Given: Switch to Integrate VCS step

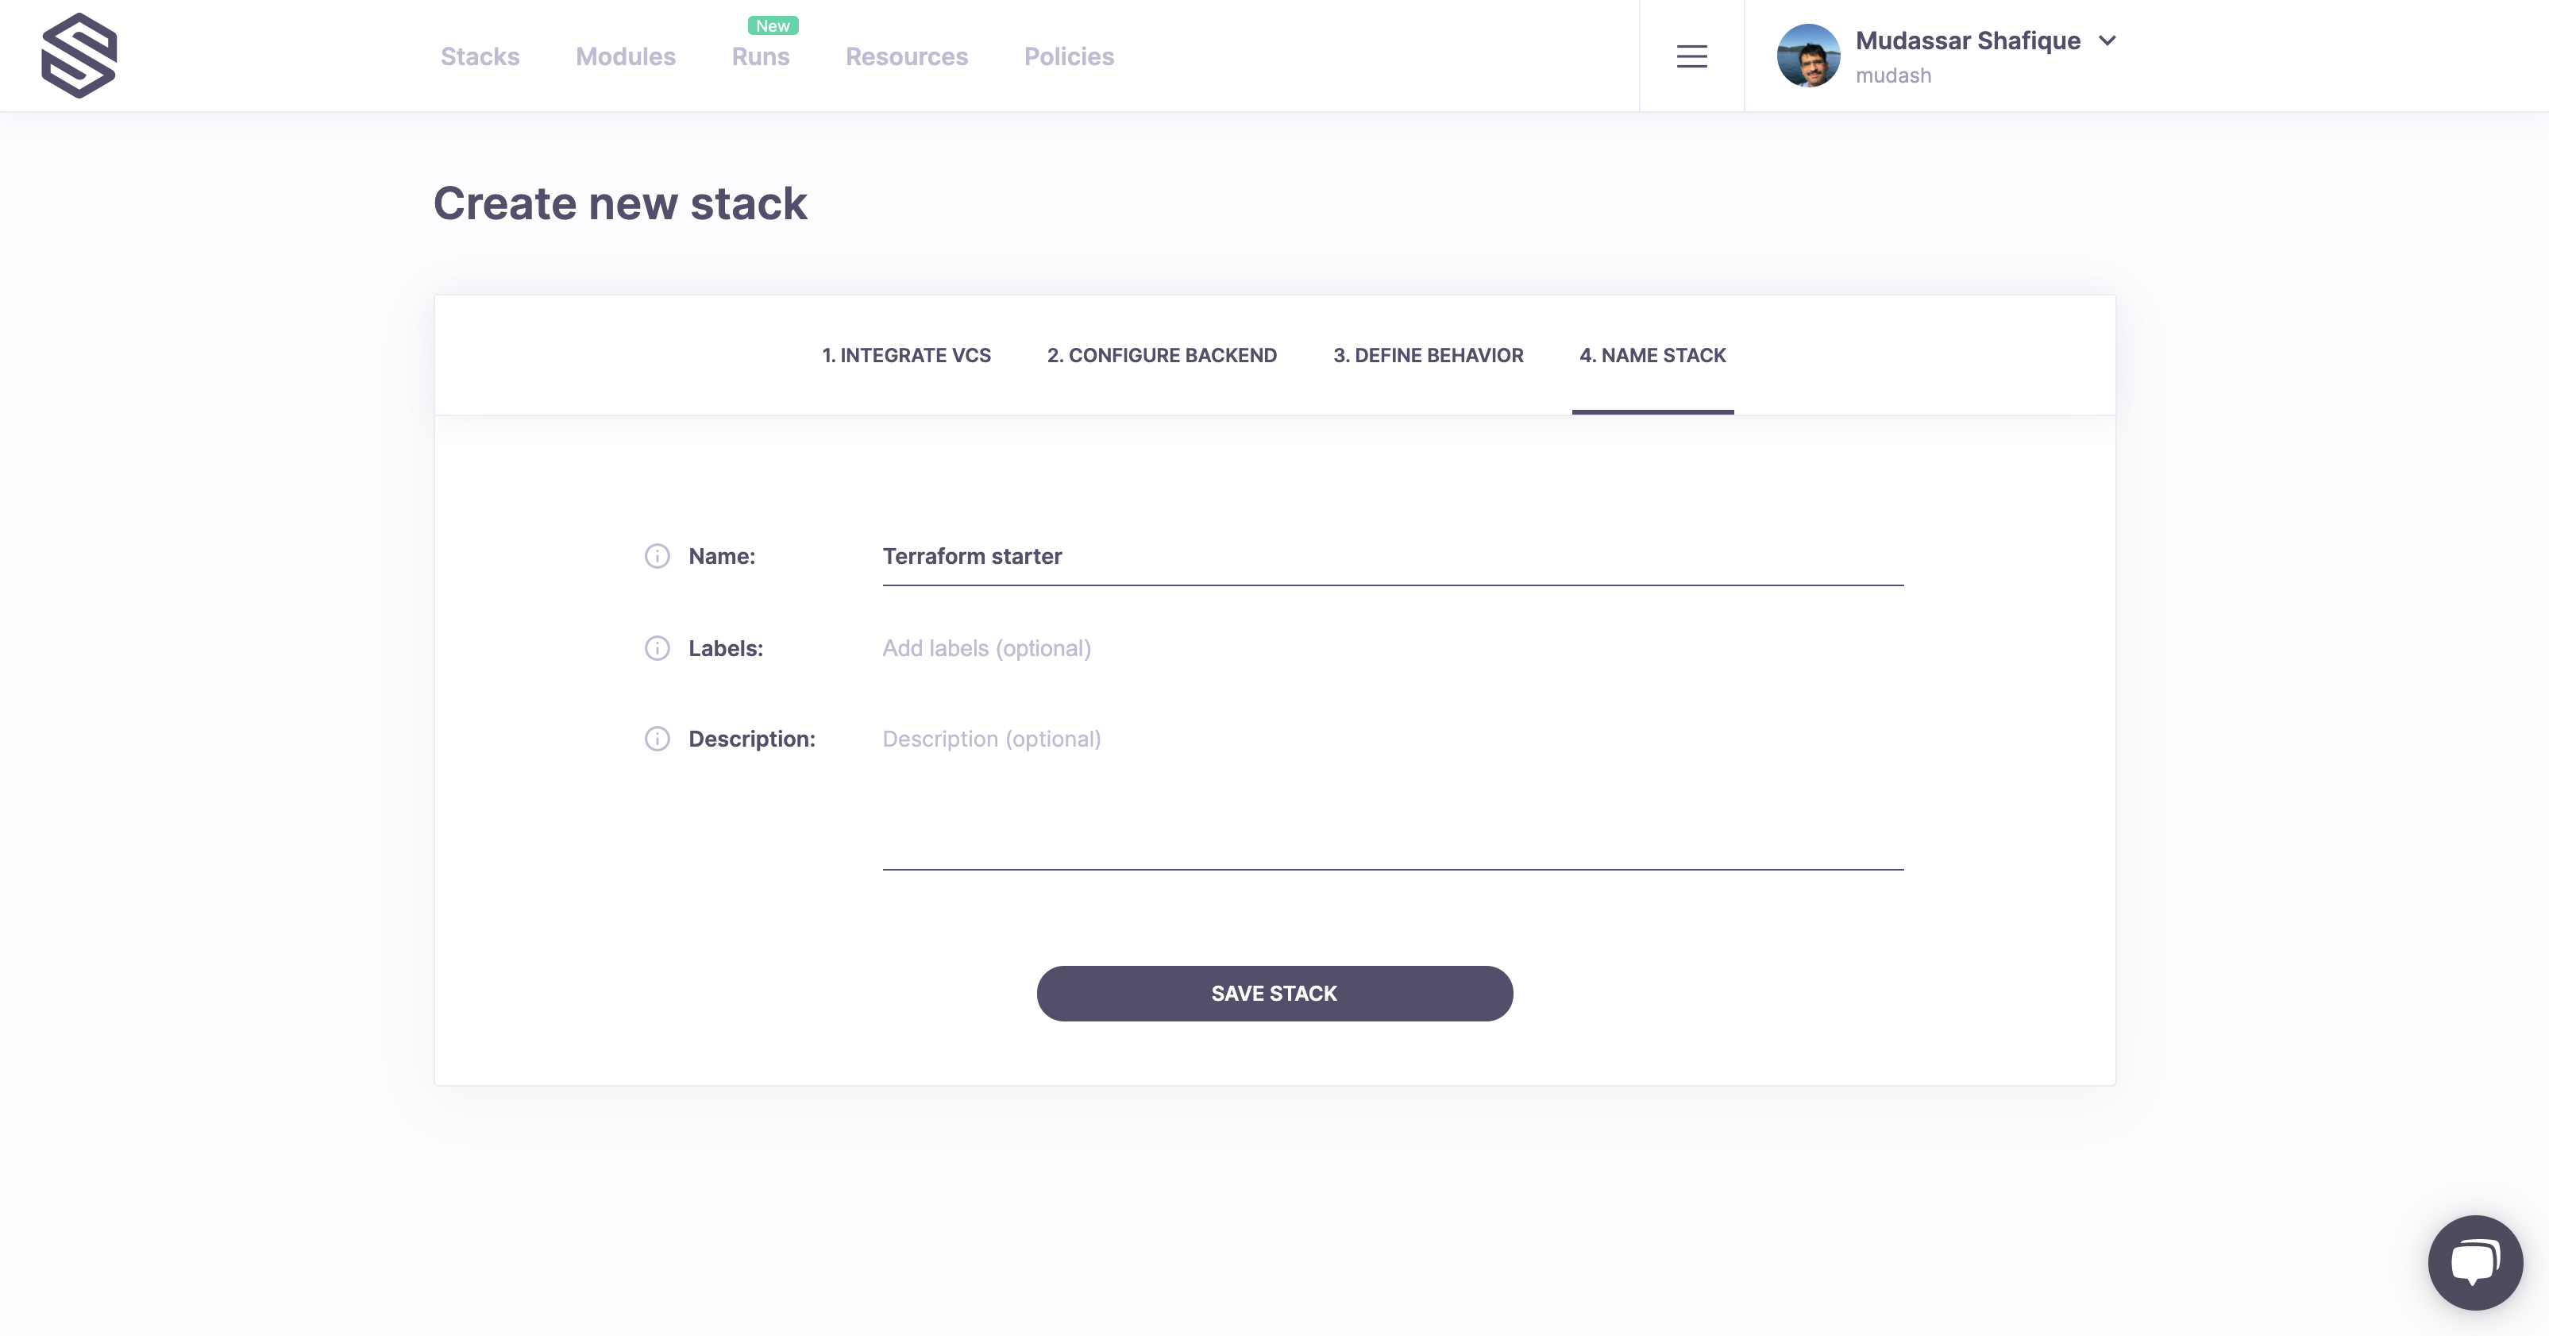Looking at the screenshot, I should (905, 355).
